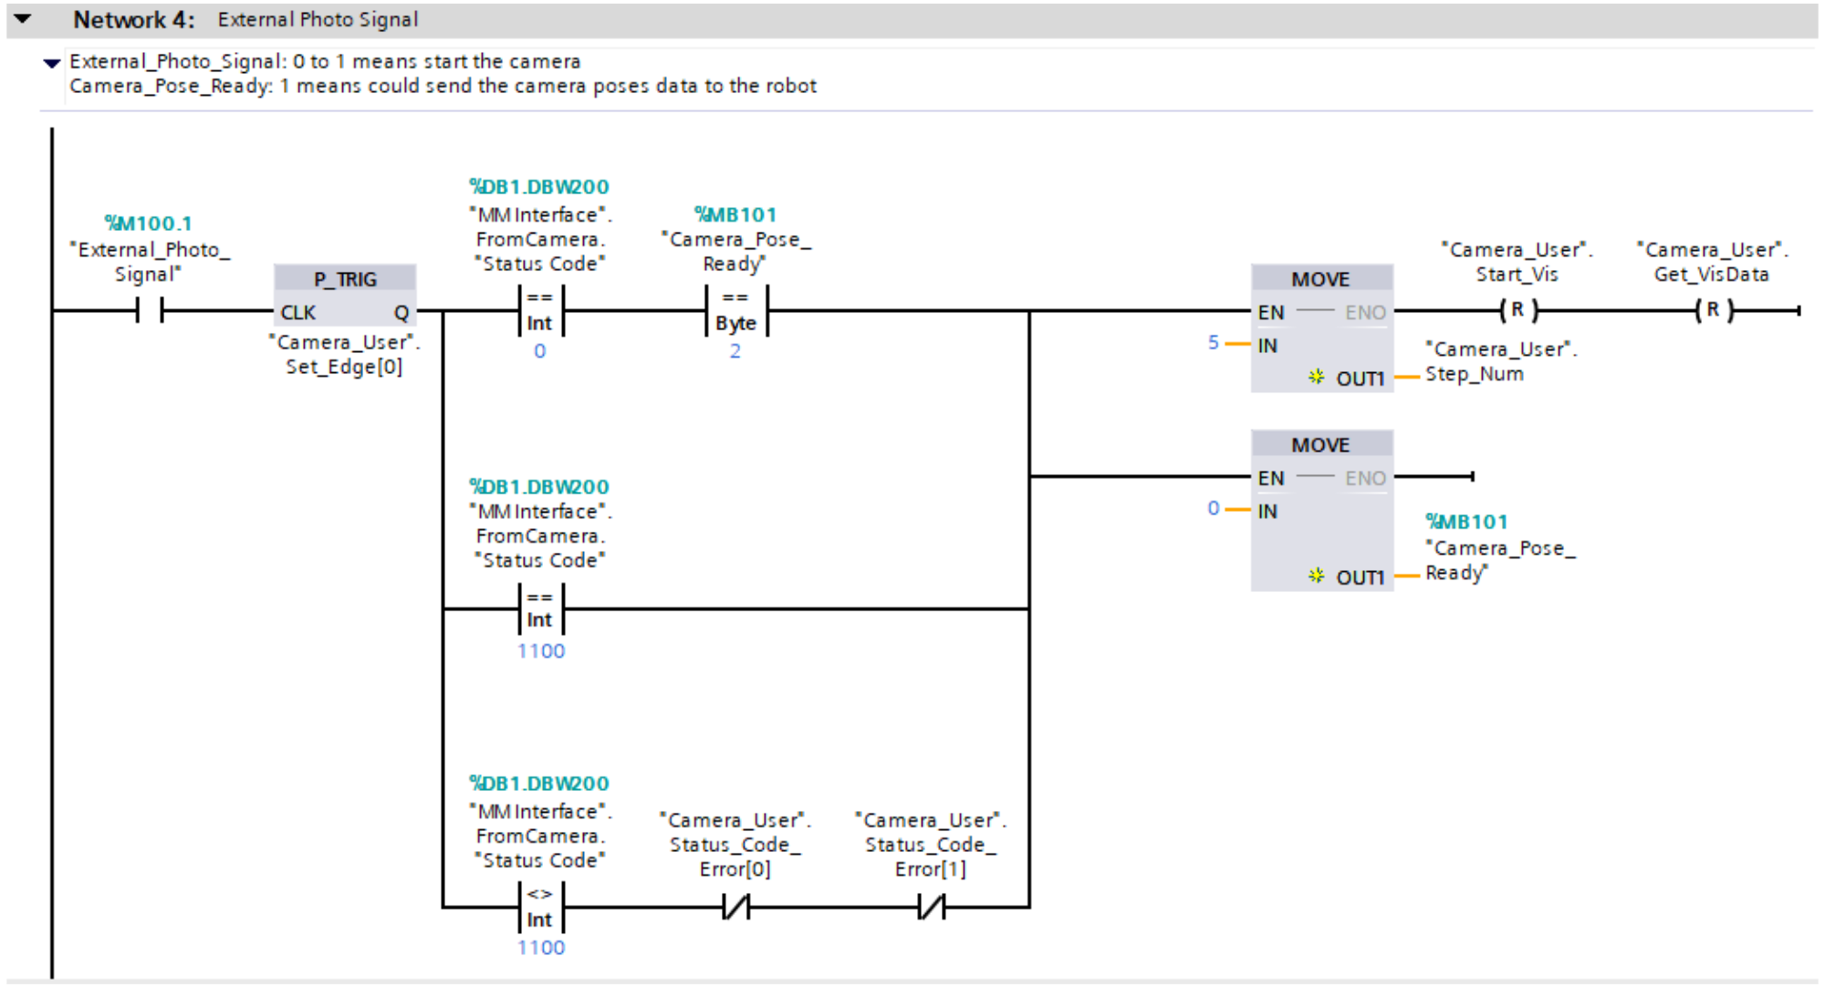Viewport: 1825px width, 987px height.
Task: Click the IN value 5 on top MOVE
Action: (1213, 343)
